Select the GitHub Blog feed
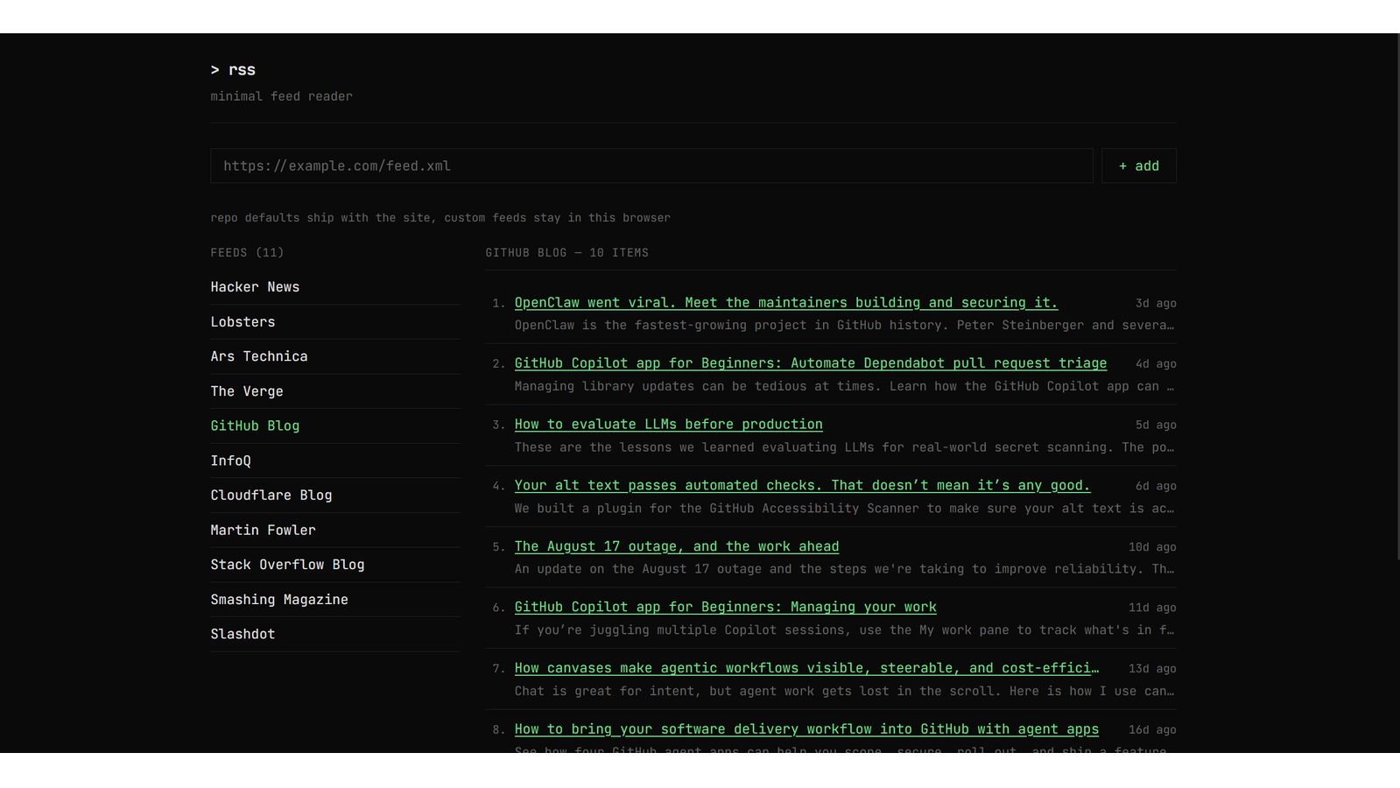Viewport: 1400px width, 788px height. [x=255, y=426]
